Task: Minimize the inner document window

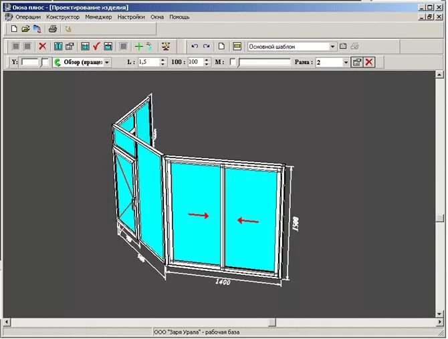Action: pyautogui.click(x=422, y=17)
